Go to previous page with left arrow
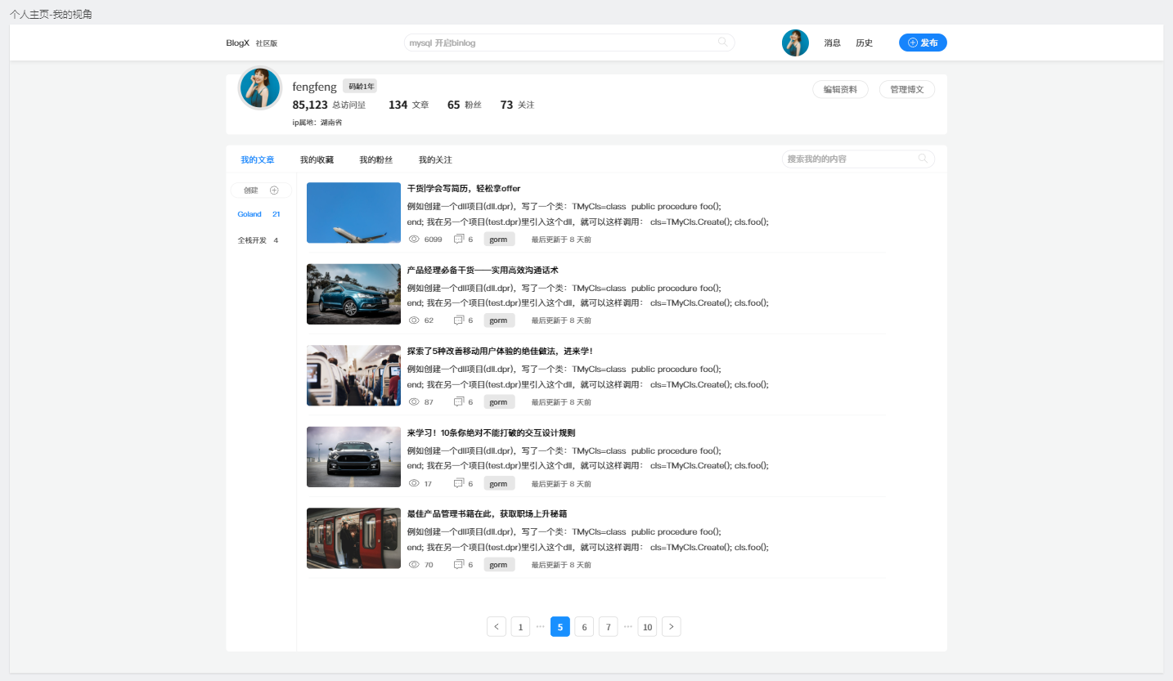The height and width of the screenshot is (681, 1173). tap(497, 627)
